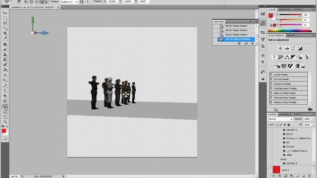Toggle Lock transparent pixels checkbox

click(x=277, y=125)
